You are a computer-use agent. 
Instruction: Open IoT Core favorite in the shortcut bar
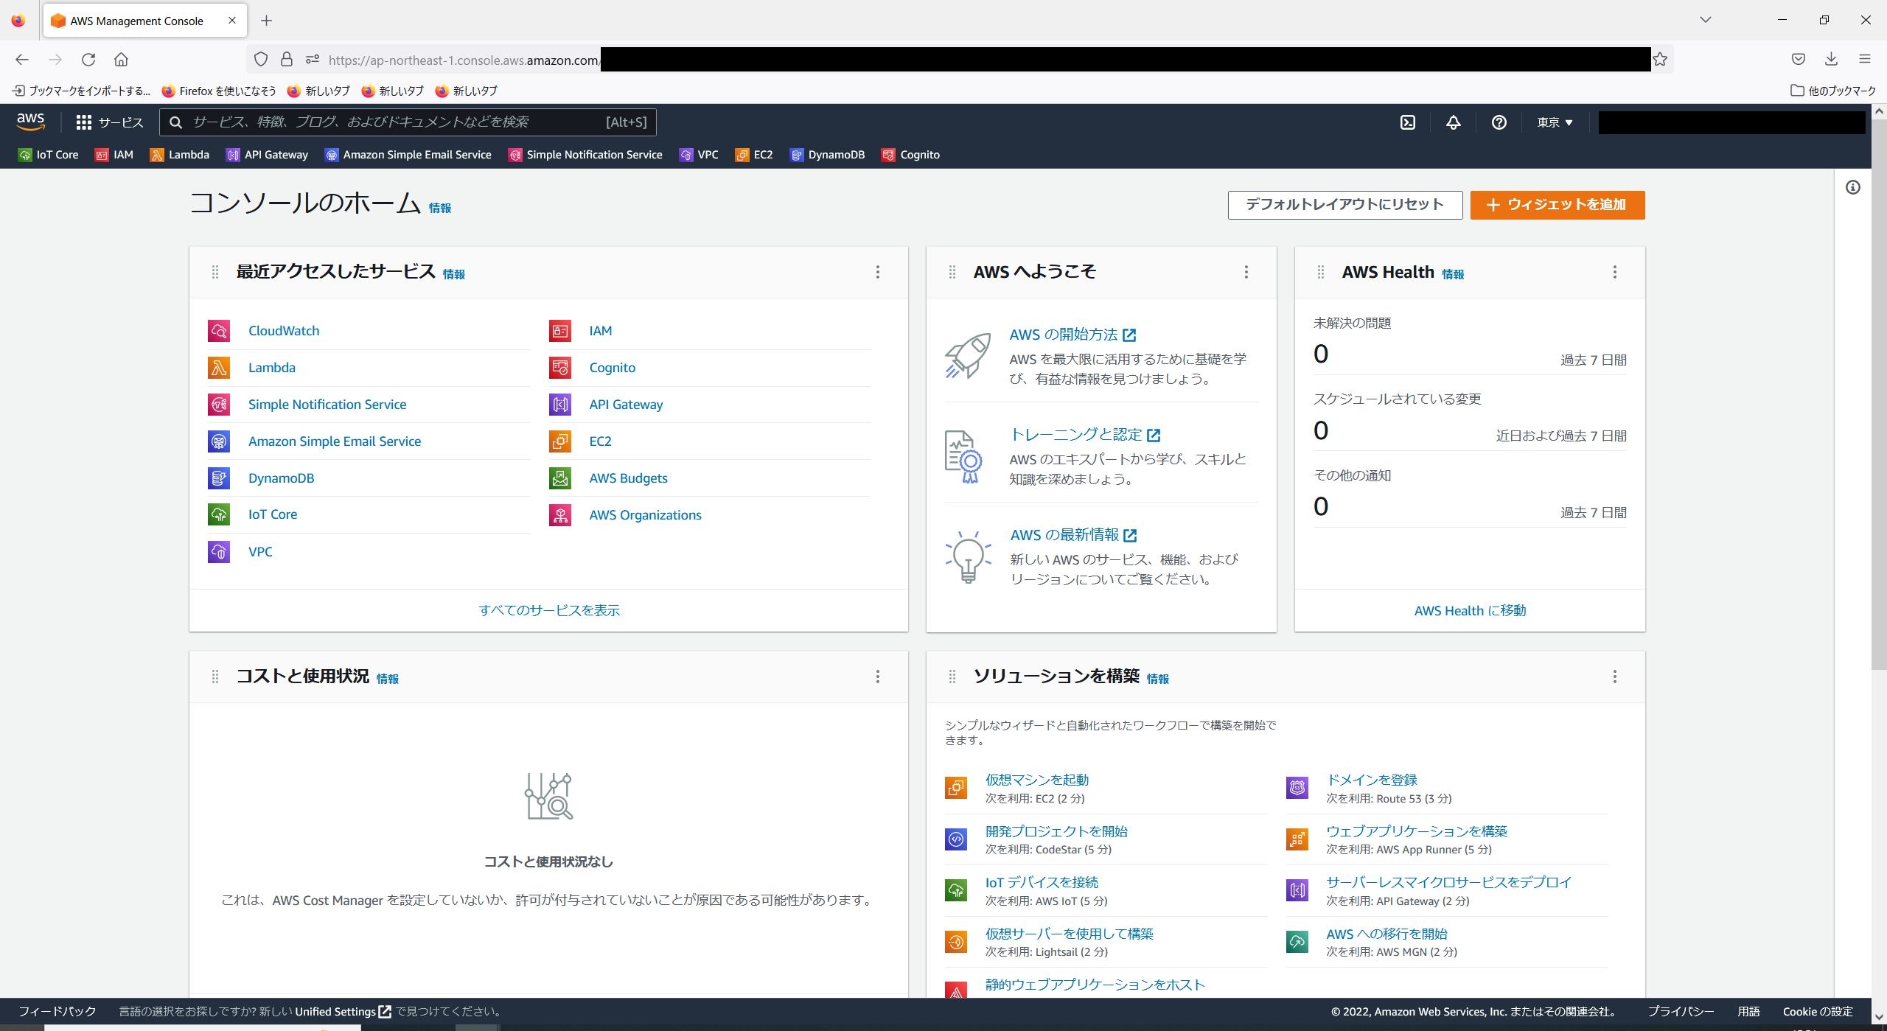49,155
